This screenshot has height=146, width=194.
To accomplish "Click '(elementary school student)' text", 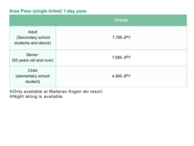I will pos(33,79).
